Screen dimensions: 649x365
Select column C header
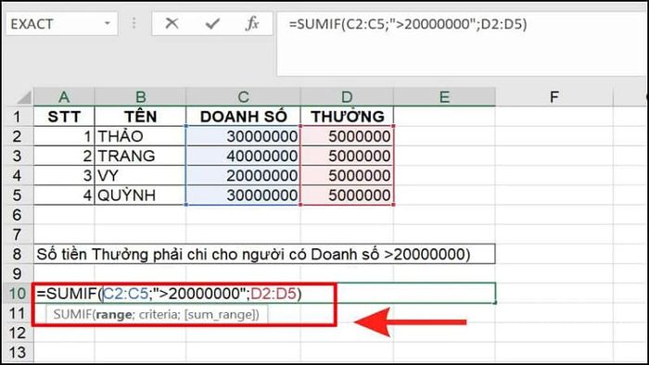click(x=243, y=96)
